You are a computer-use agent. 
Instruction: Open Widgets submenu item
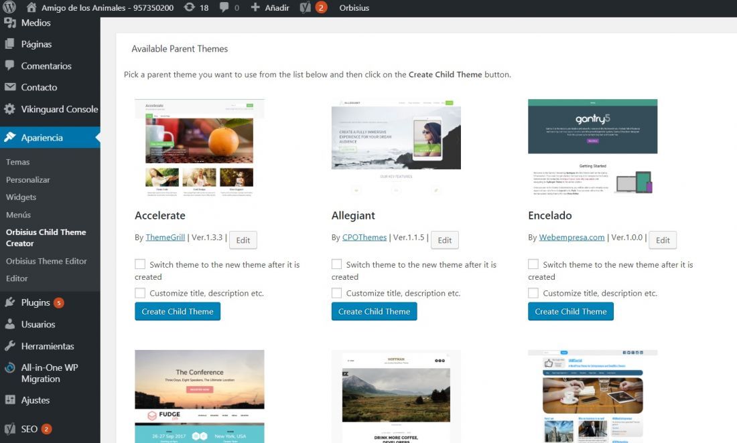[21, 197]
